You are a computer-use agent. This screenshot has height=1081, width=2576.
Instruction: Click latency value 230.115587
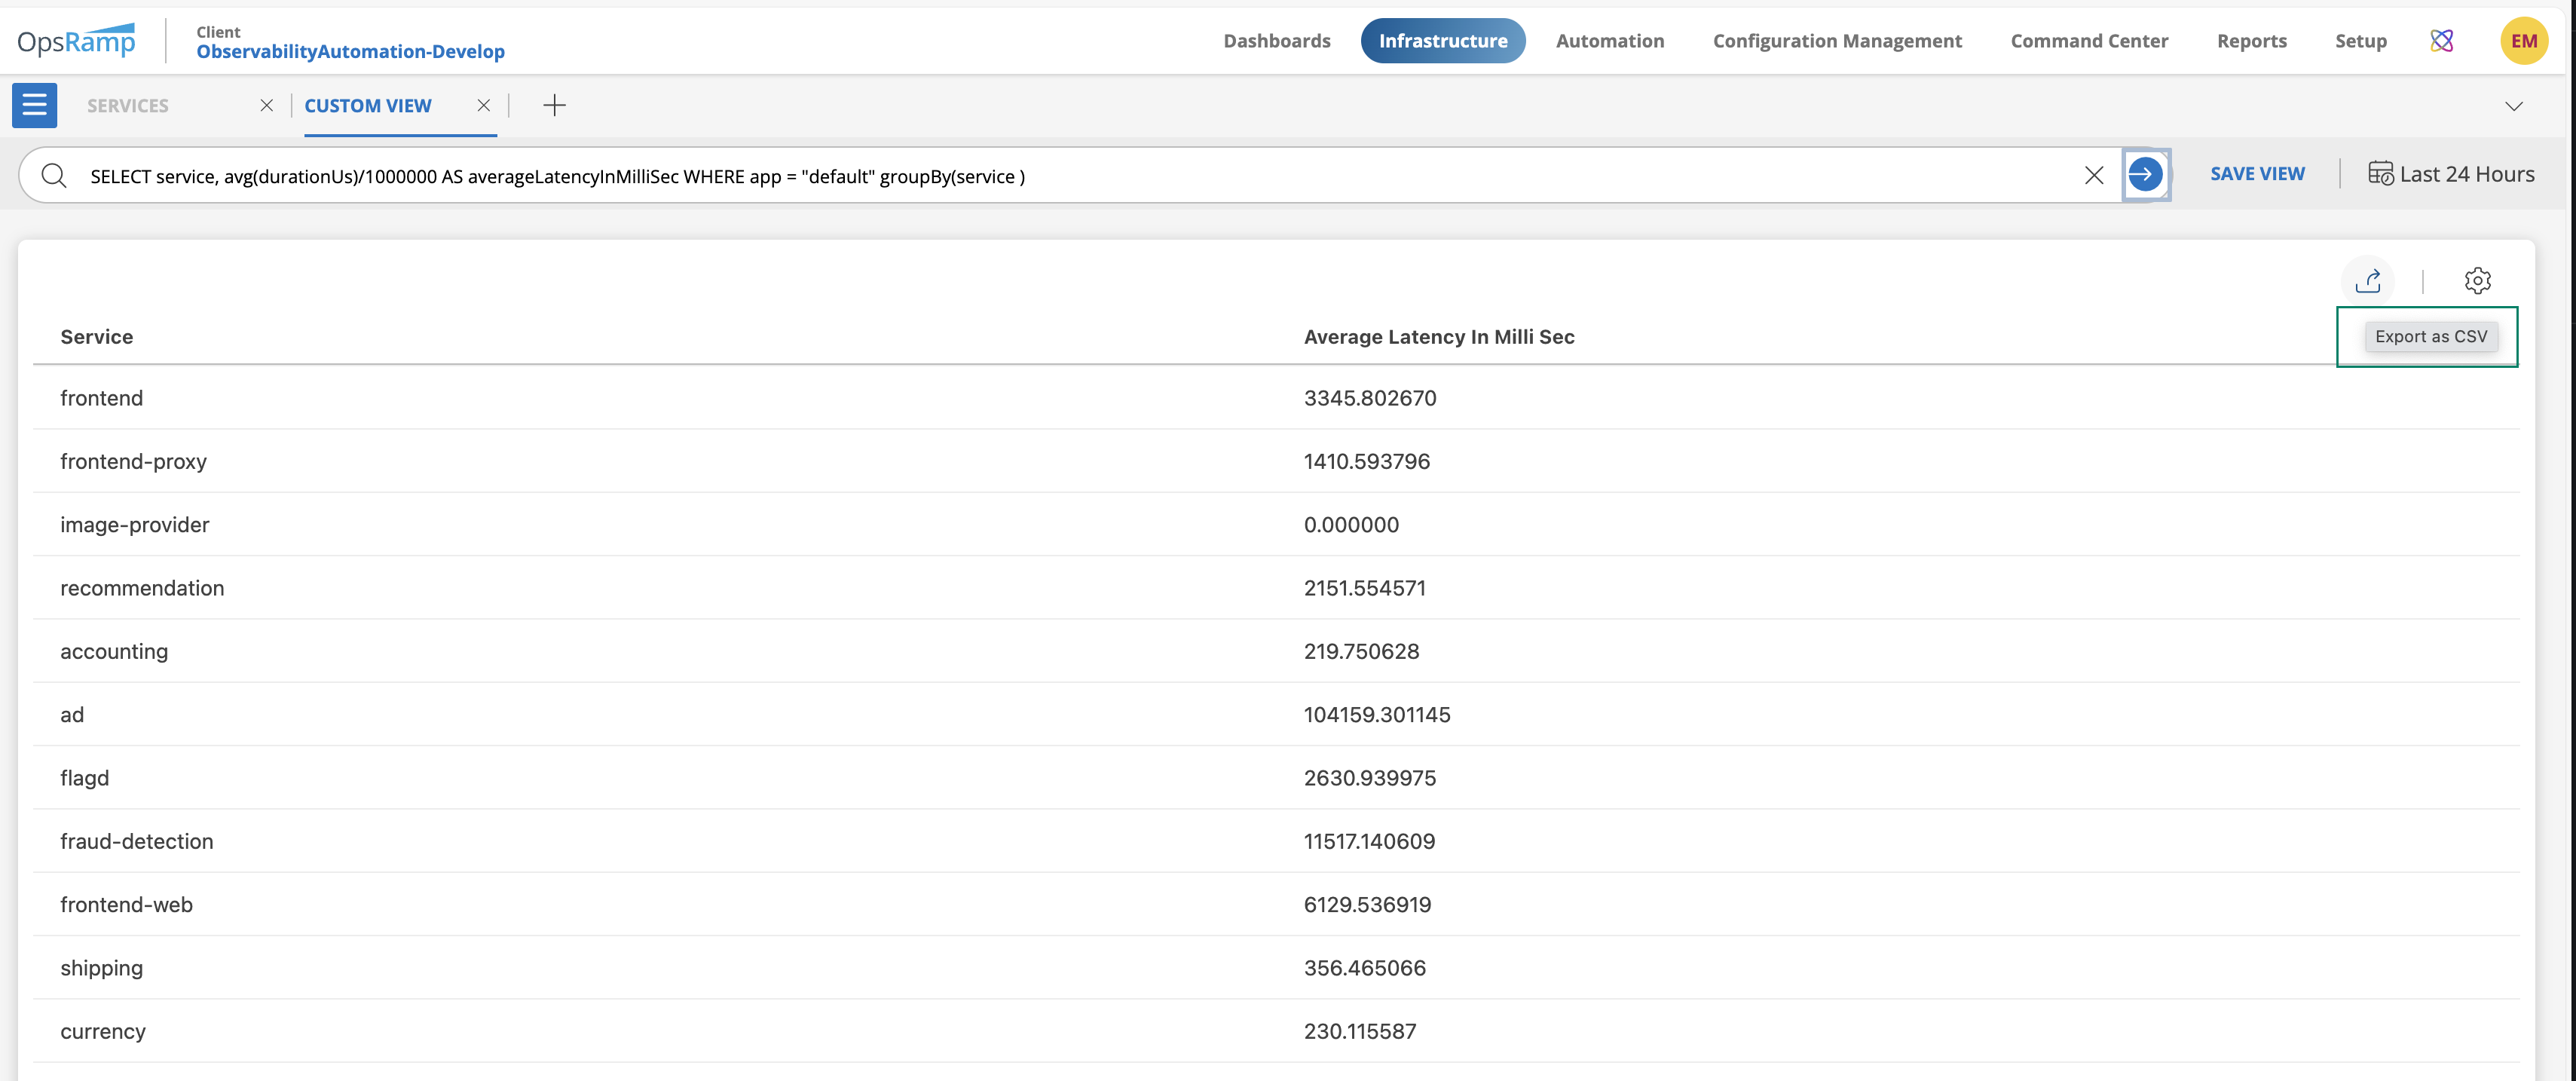pyautogui.click(x=1360, y=1031)
